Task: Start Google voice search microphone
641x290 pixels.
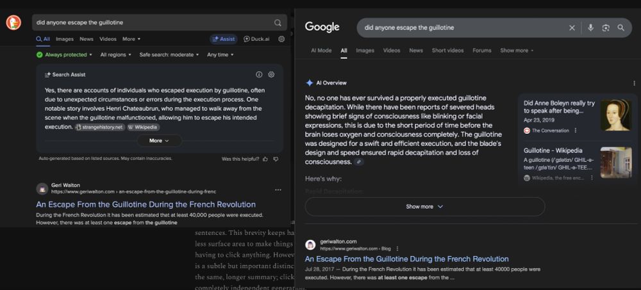Action: [590, 28]
